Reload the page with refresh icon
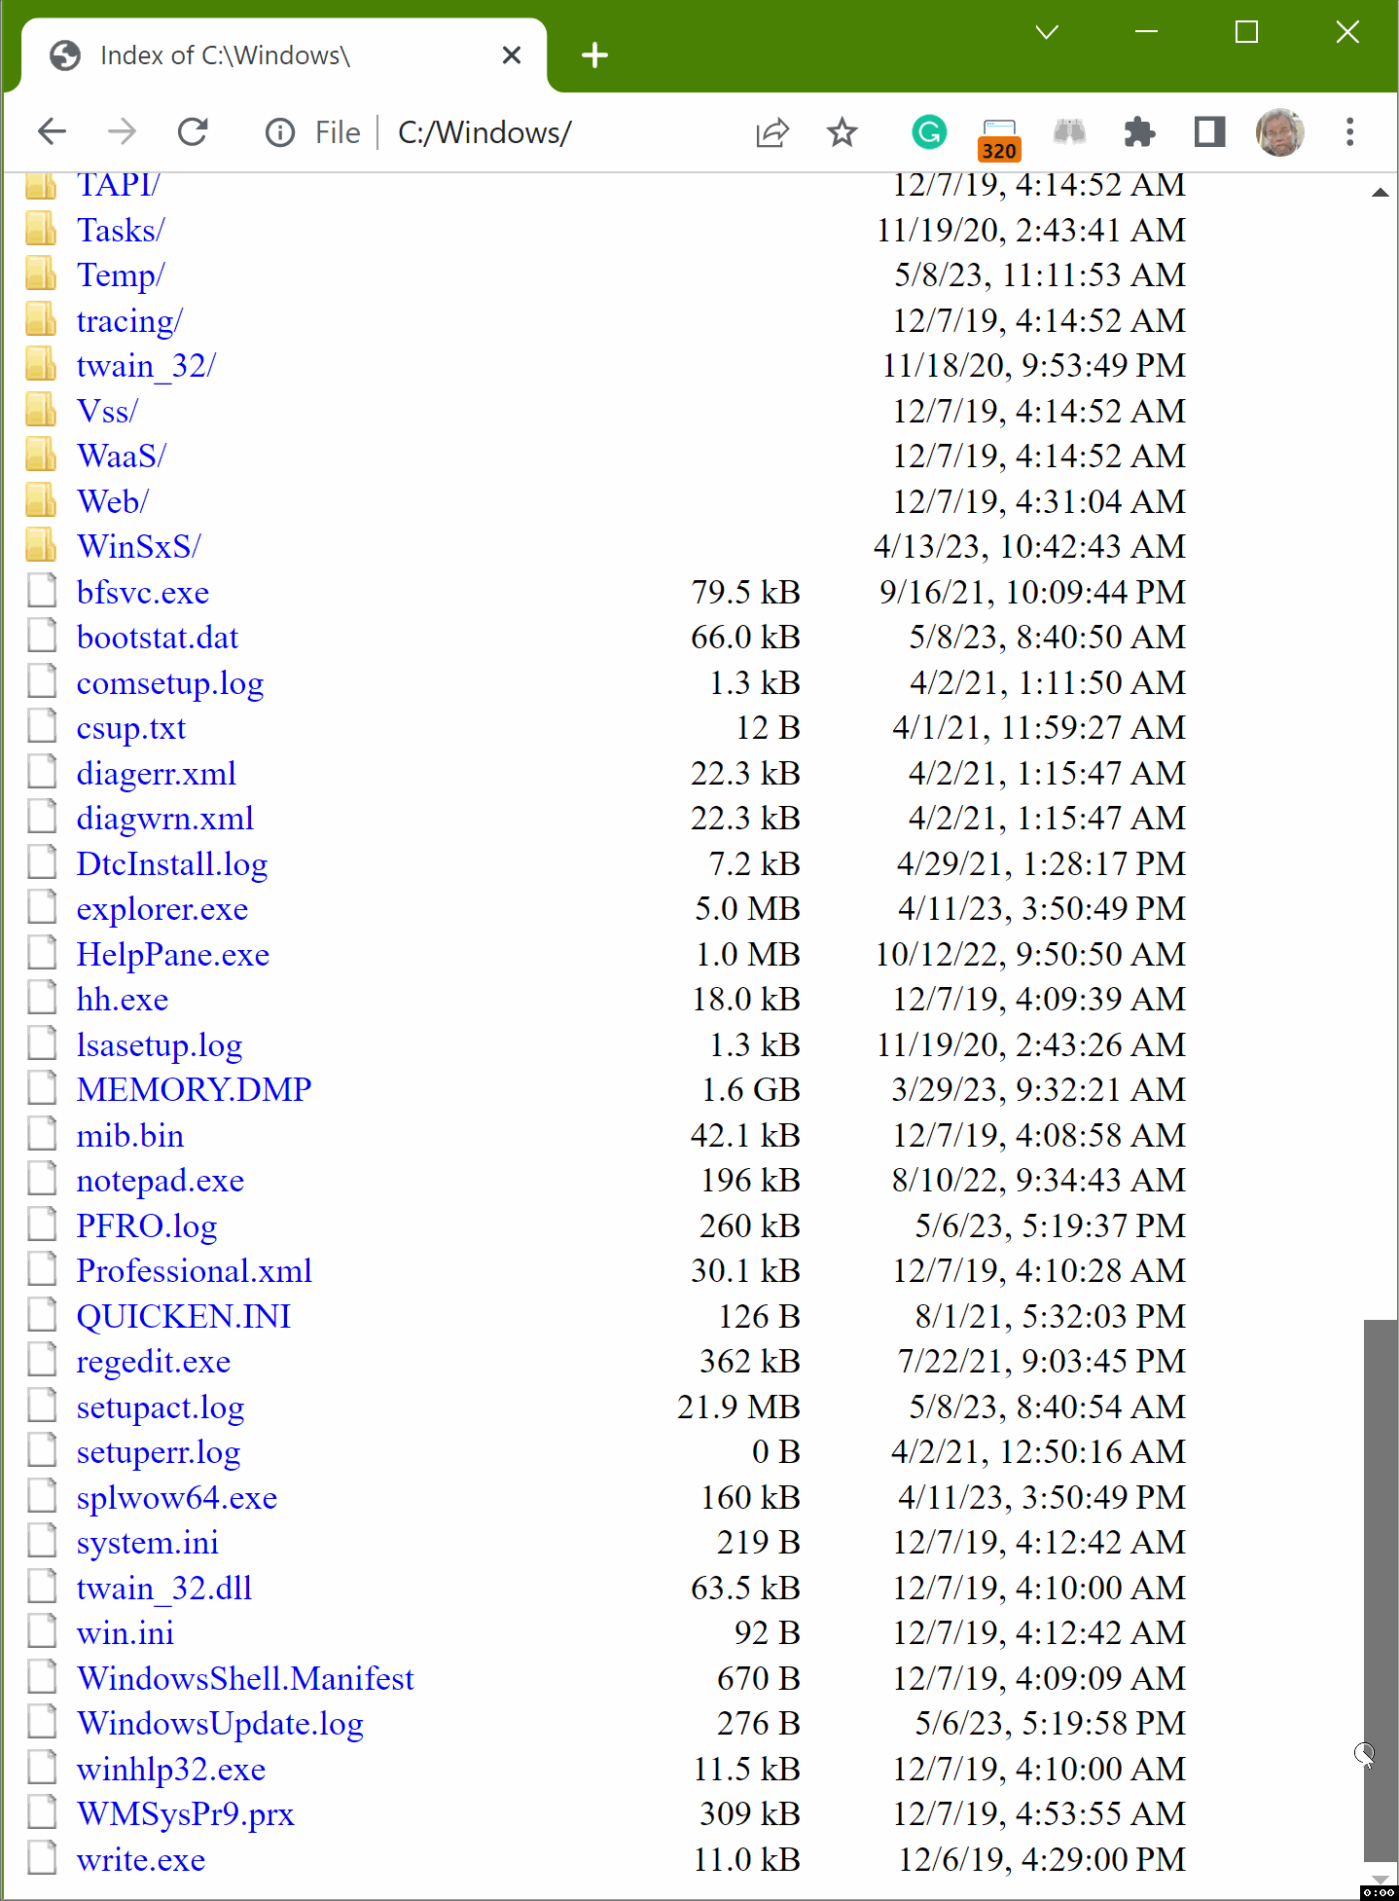Screen dimensions: 1399x1901 click(x=193, y=131)
